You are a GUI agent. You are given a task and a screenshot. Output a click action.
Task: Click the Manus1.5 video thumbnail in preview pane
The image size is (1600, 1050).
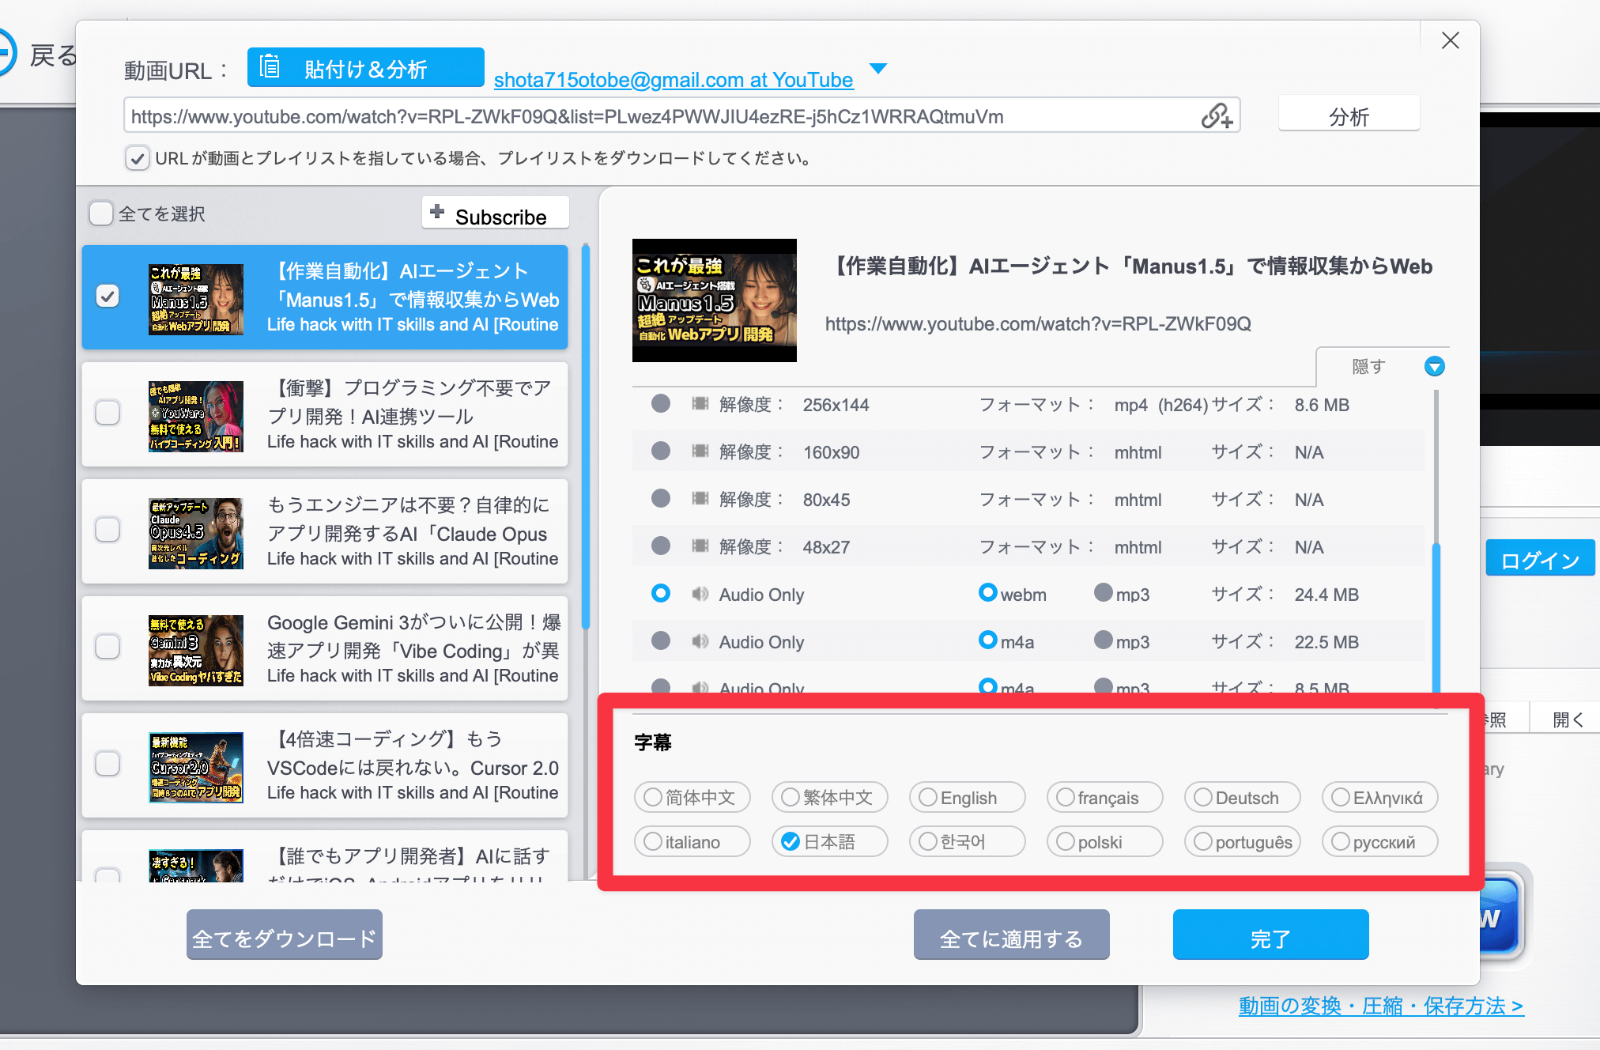click(714, 300)
